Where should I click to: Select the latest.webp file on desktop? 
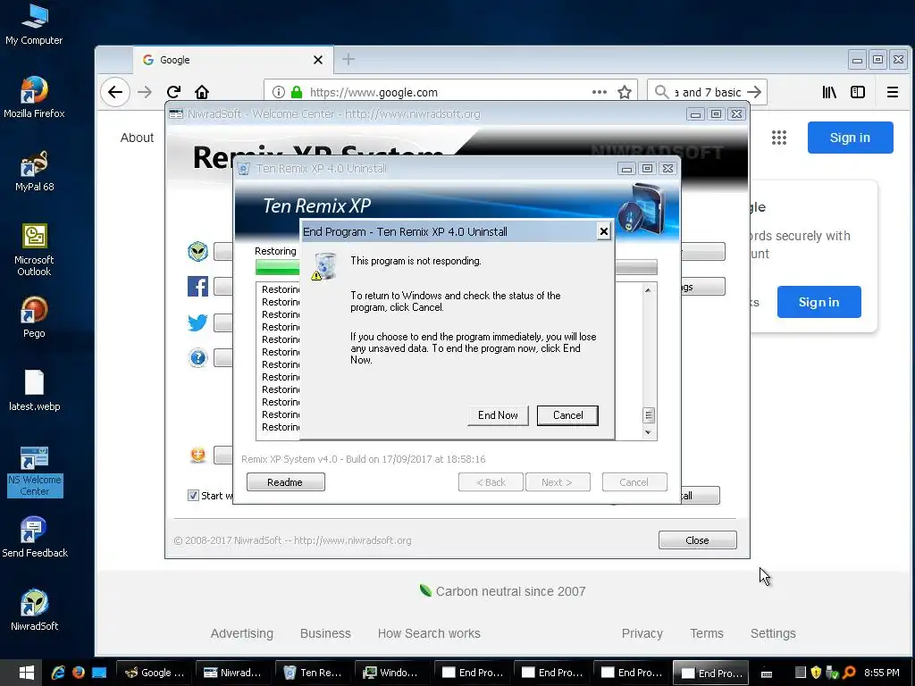pyautogui.click(x=35, y=390)
